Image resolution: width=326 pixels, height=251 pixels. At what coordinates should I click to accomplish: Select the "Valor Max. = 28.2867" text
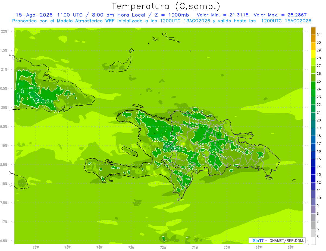pyautogui.click(x=280, y=15)
